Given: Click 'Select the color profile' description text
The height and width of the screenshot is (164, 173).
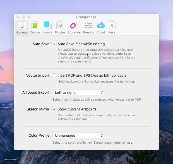Looking at the screenshot, I should (x=93, y=143).
